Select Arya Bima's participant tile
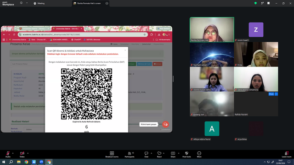 [x=256, y=129]
